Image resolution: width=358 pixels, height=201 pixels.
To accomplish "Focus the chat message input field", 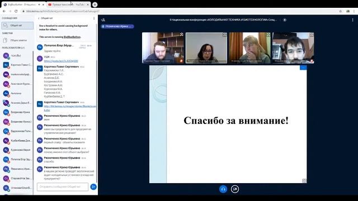I will [63, 187].
